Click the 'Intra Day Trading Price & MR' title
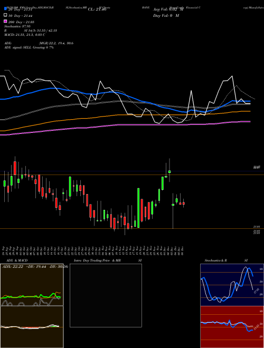 [x=98, y=260]
